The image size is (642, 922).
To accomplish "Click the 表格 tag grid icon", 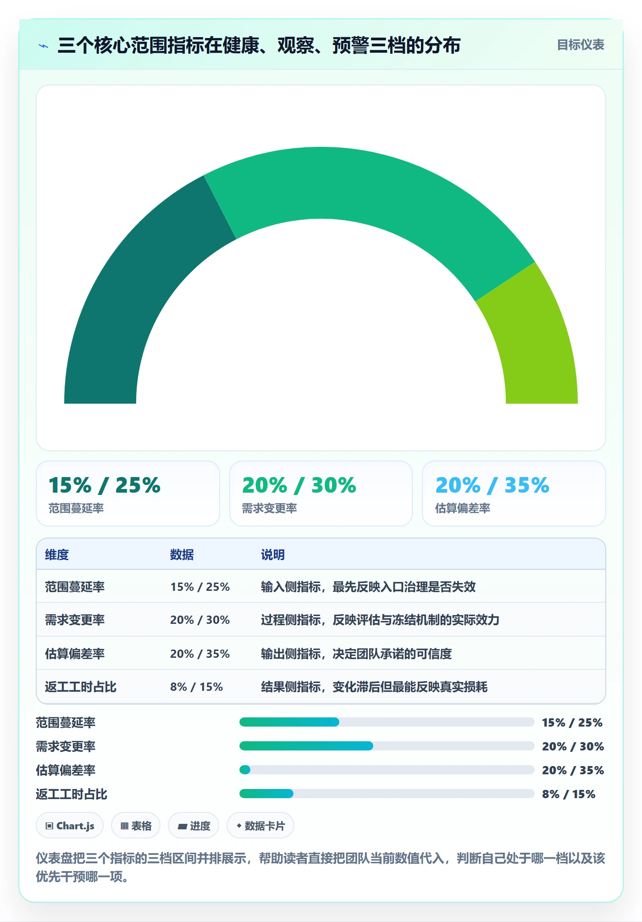I will 125,826.
